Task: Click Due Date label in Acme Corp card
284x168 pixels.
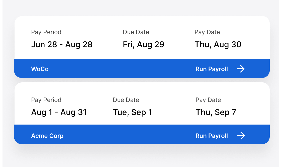Action: pos(126,100)
